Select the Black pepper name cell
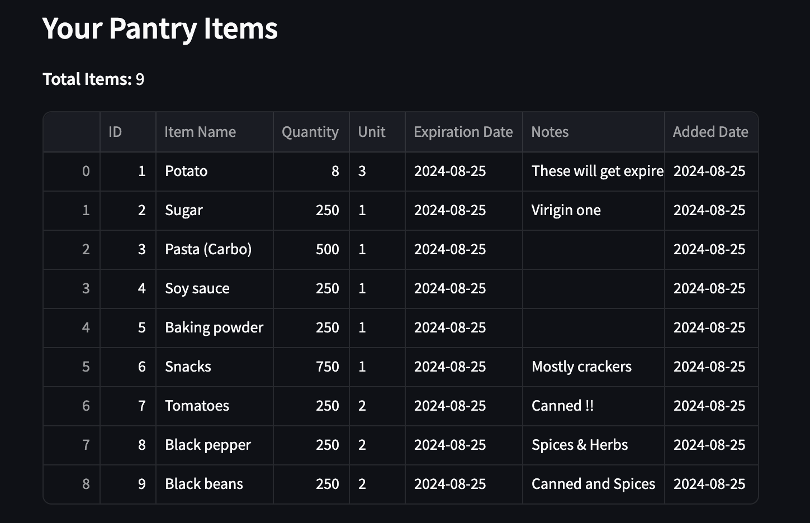This screenshot has height=523, width=810. coord(208,445)
